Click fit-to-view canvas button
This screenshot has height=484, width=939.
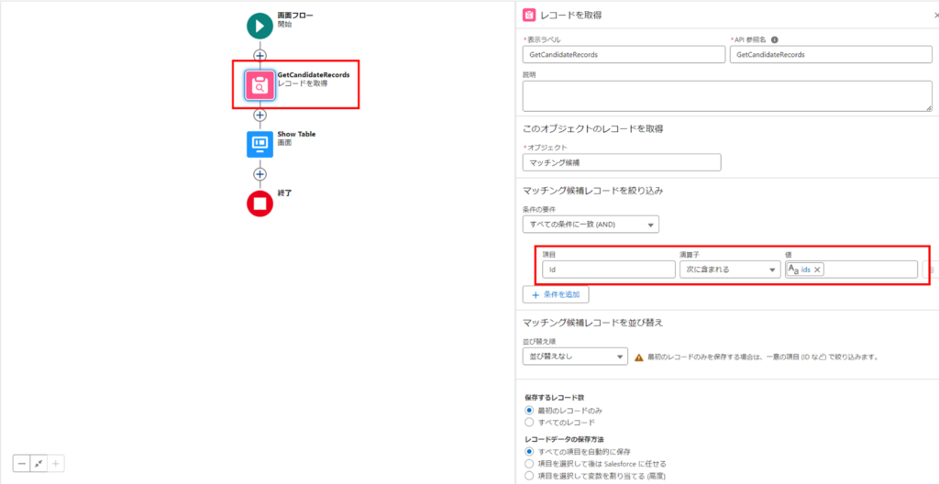pos(39,464)
